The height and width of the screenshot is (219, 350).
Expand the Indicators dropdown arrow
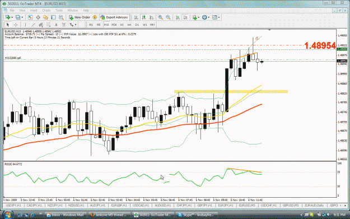[198, 17]
